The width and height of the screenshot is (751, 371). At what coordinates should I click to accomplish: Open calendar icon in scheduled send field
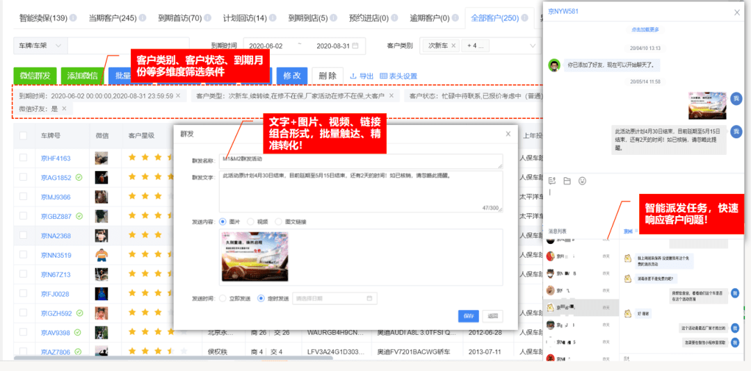pos(369,298)
